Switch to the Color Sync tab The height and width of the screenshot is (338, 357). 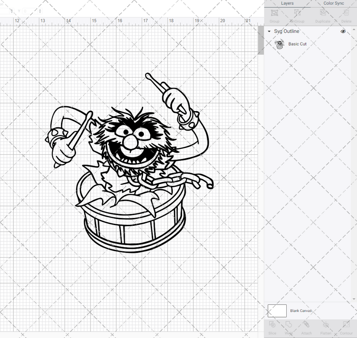pos(333,3)
